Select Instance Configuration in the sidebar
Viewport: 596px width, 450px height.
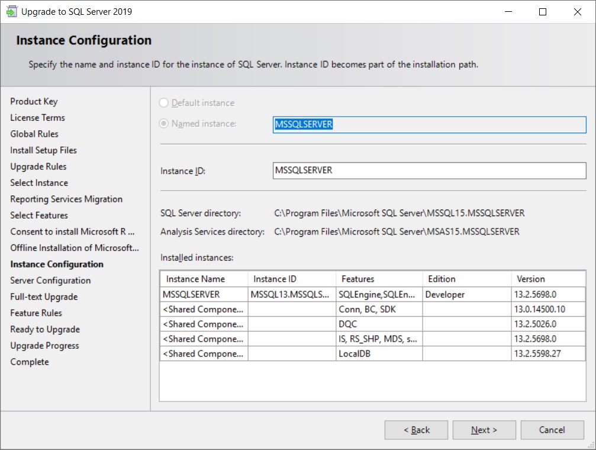tap(57, 264)
